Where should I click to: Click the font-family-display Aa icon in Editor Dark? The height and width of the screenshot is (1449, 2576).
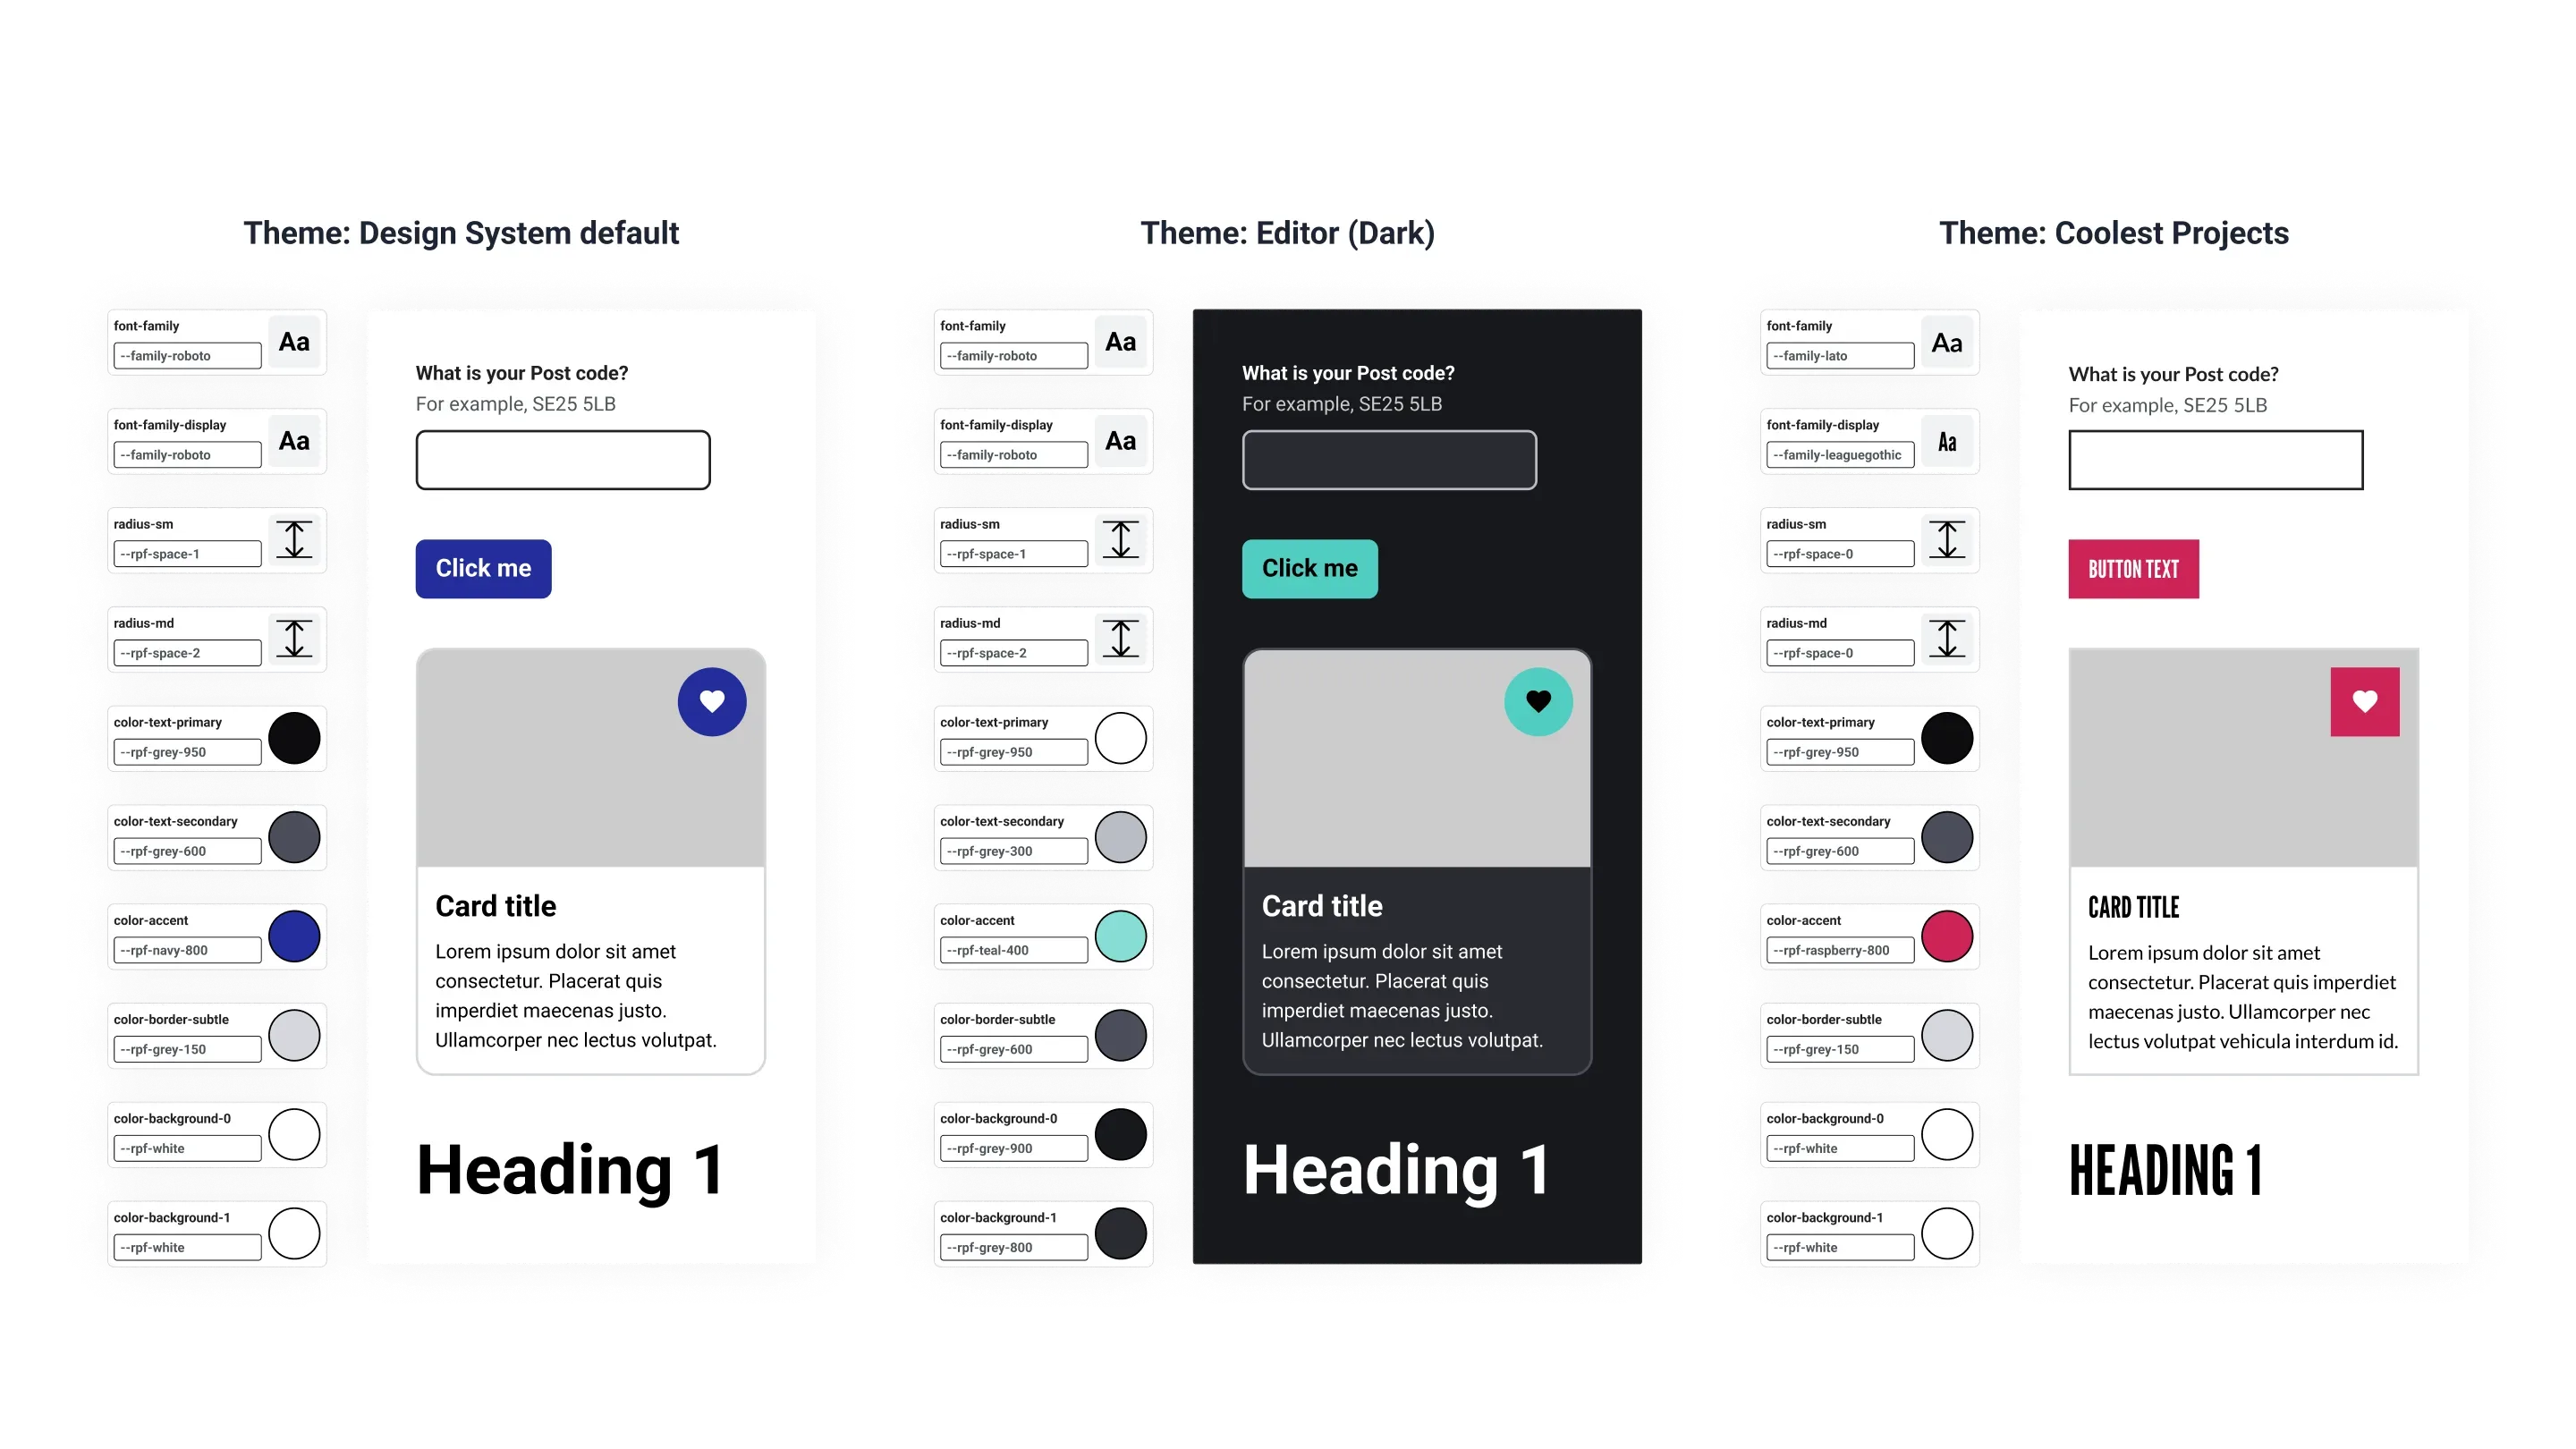tap(1120, 441)
